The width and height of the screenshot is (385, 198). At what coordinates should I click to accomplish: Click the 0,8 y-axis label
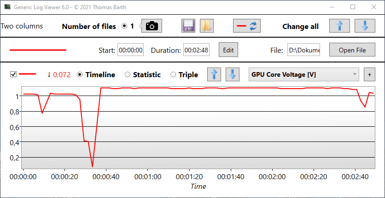(14, 112)
